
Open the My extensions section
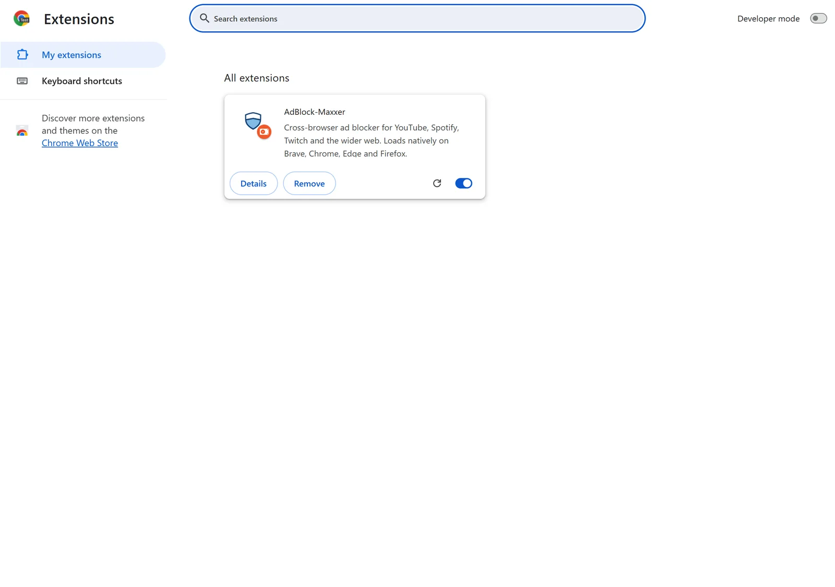coord(83,55)
